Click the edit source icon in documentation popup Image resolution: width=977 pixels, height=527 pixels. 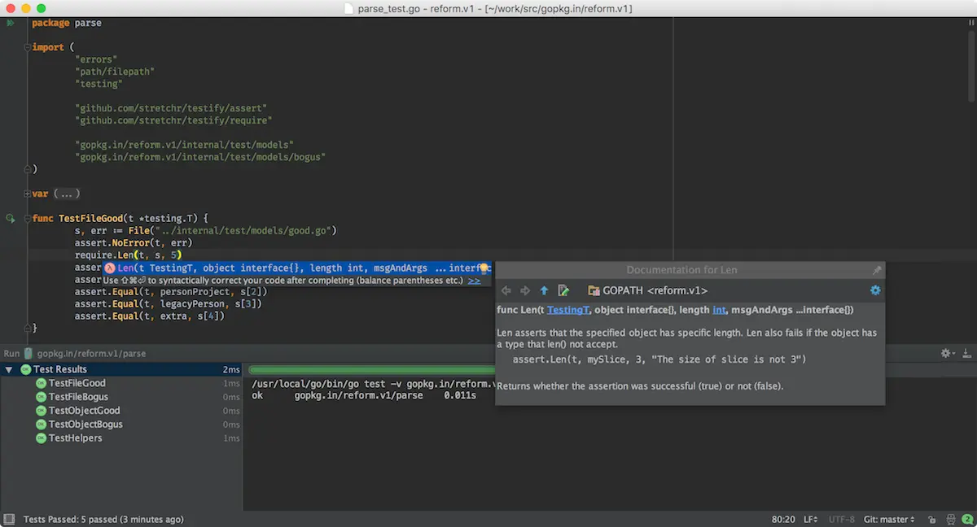pyautogui.click(x=563, y=290)
